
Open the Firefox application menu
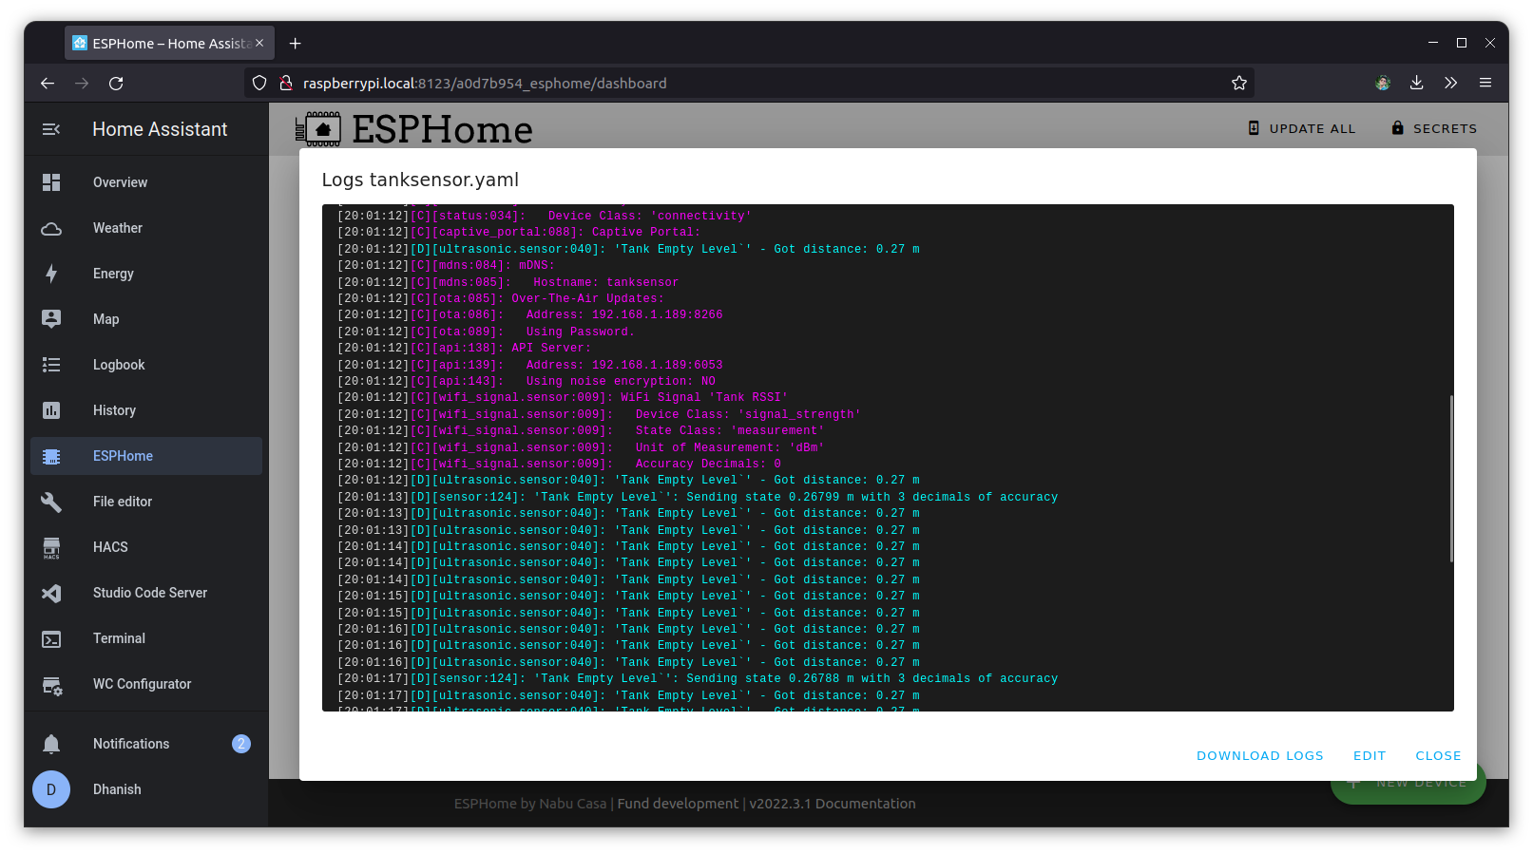click(x=1485, y=84)
